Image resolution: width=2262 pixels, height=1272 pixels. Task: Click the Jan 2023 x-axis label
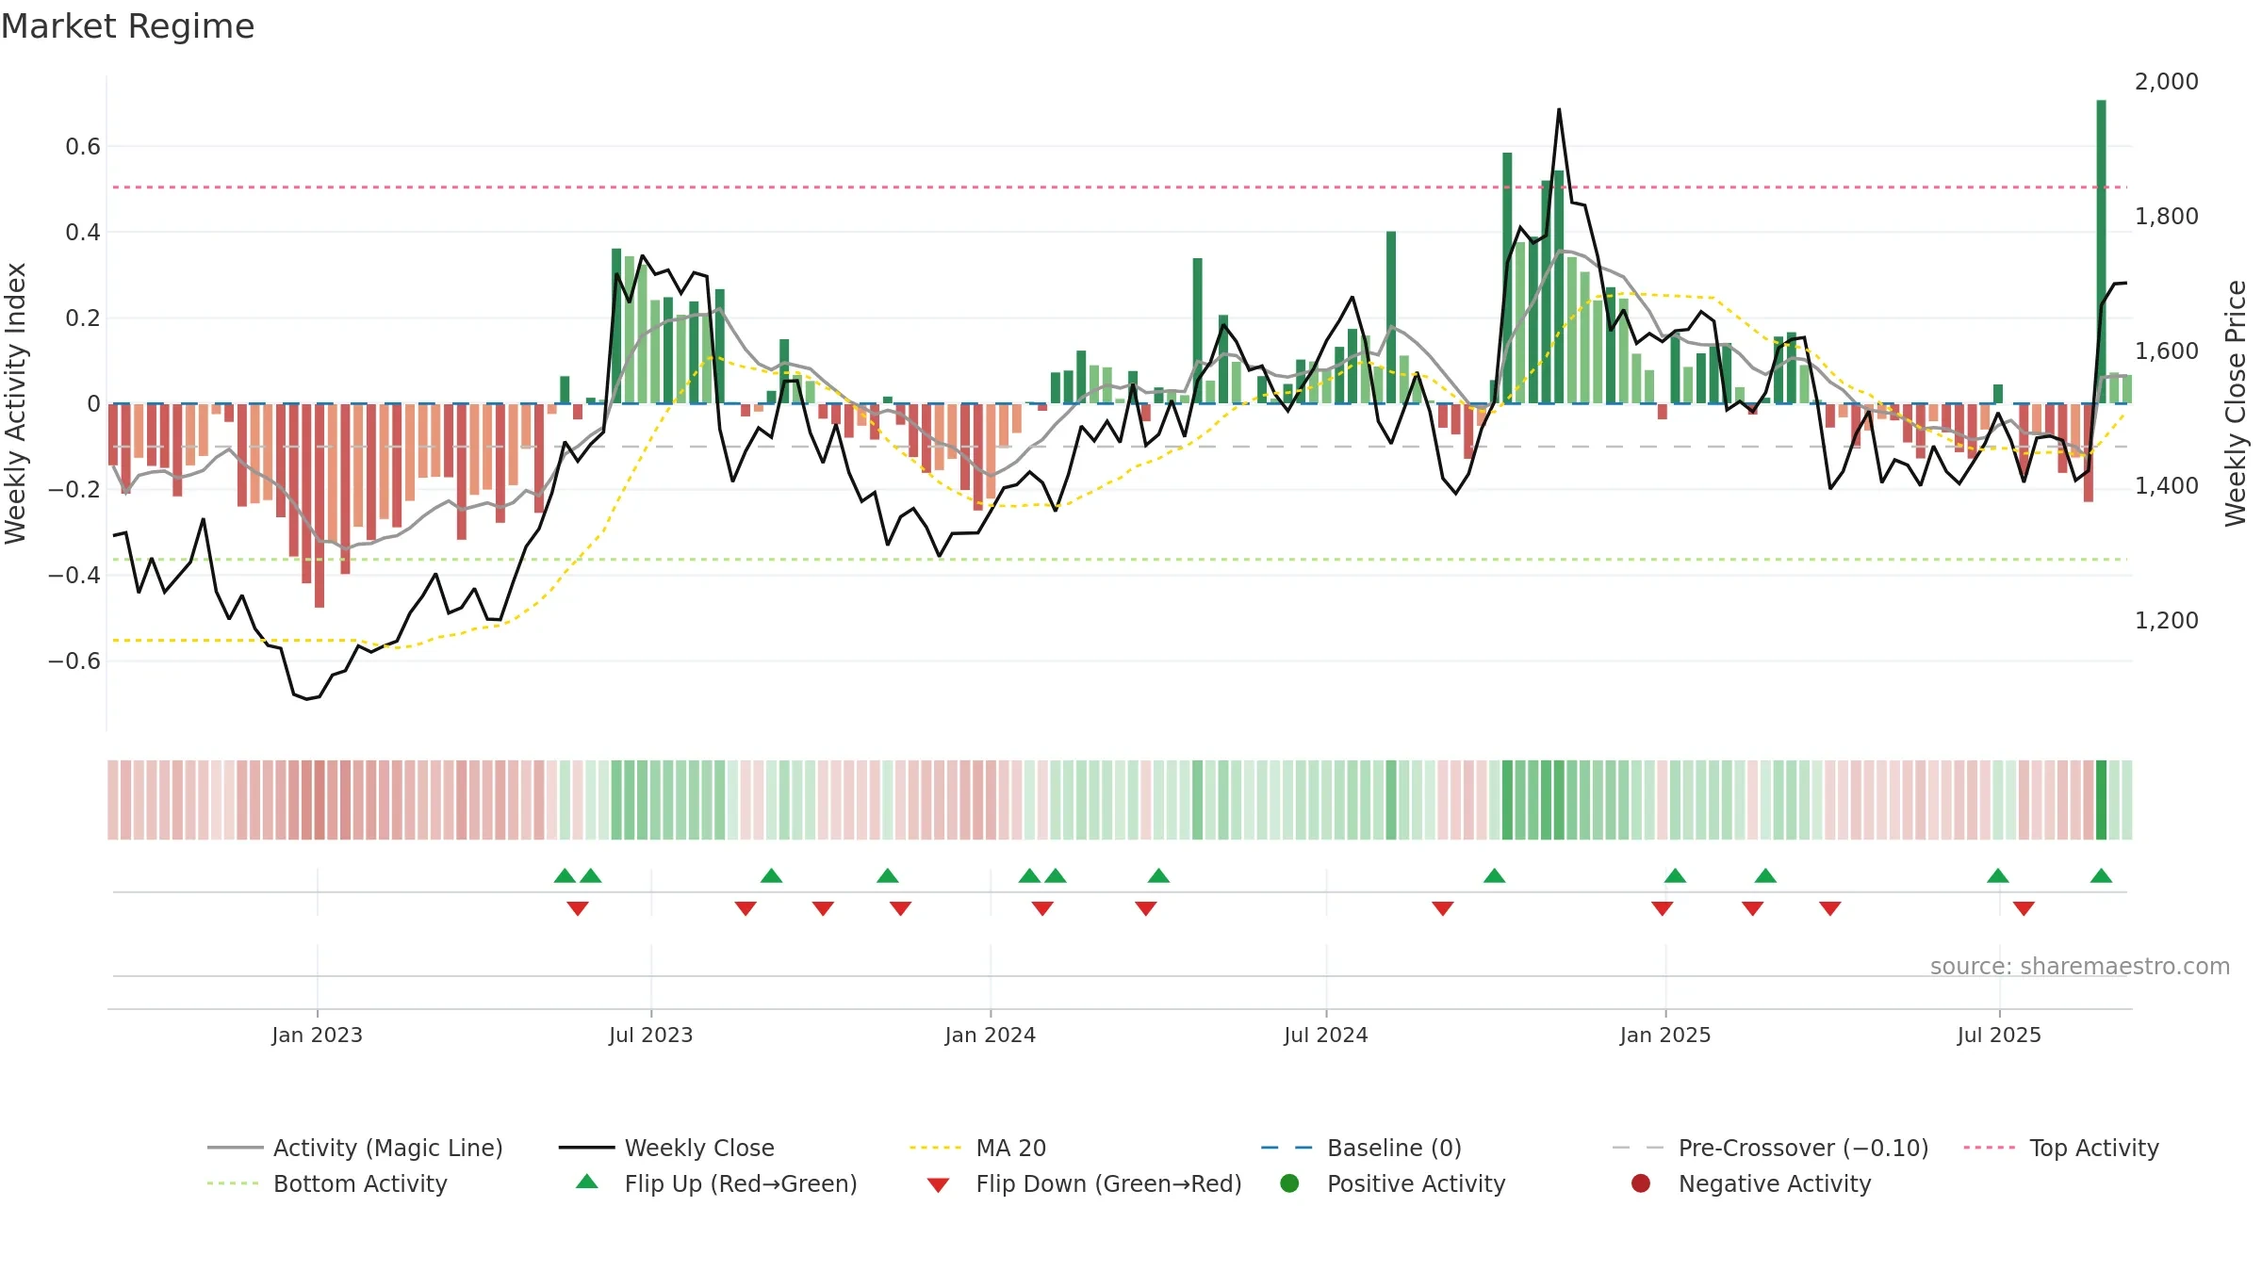[317, 1035]
